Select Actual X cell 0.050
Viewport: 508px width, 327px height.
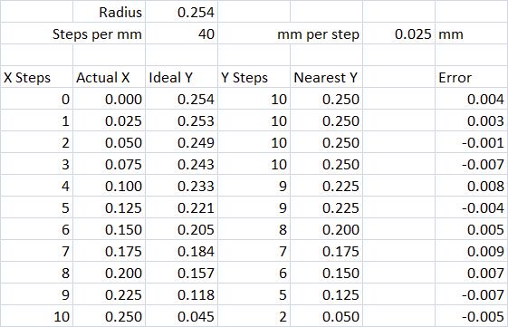tap(110, 142)
